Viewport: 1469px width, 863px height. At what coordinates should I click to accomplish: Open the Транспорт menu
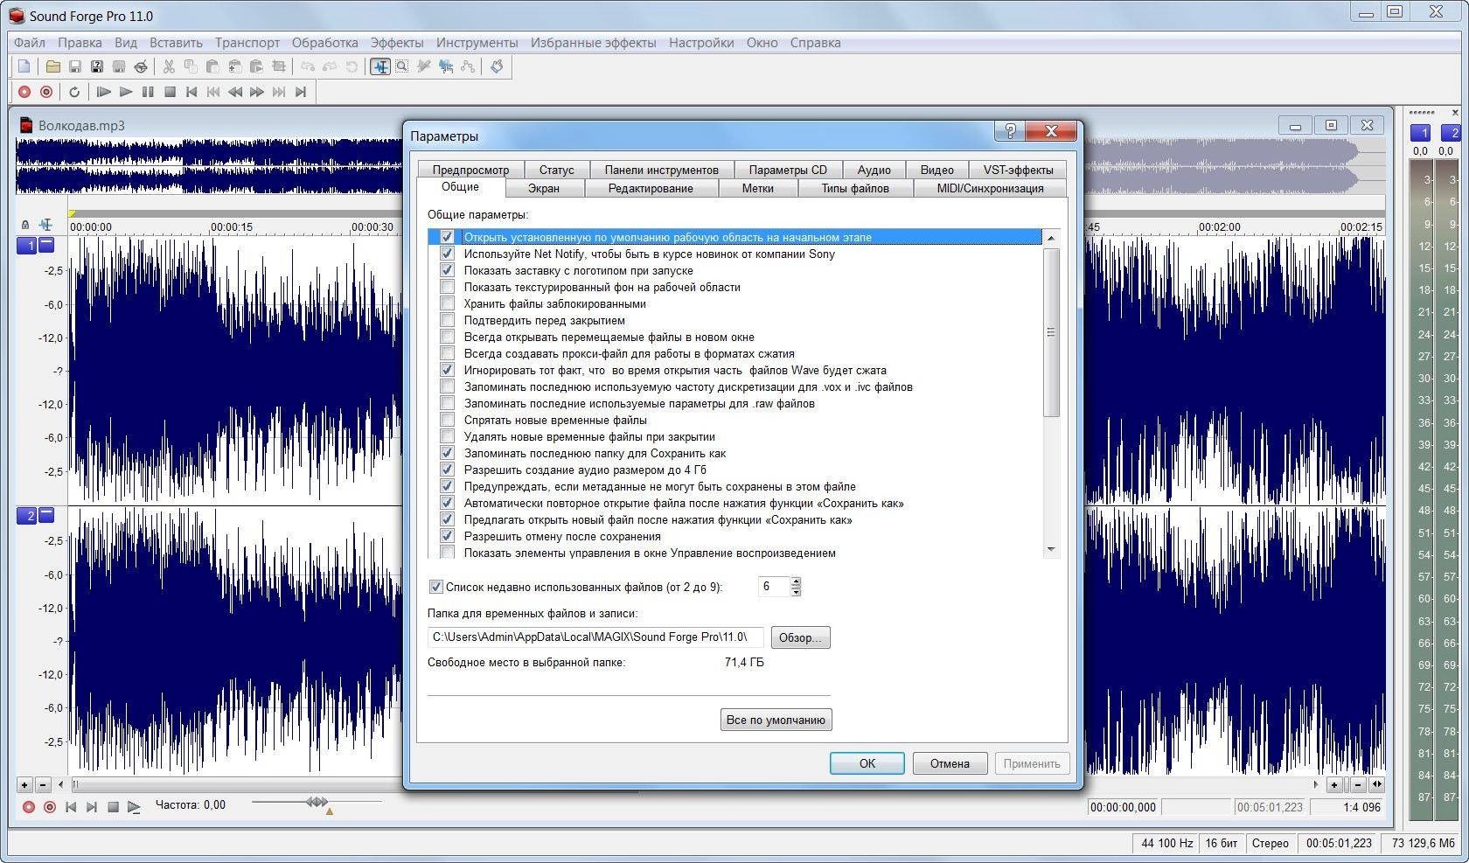247,42
